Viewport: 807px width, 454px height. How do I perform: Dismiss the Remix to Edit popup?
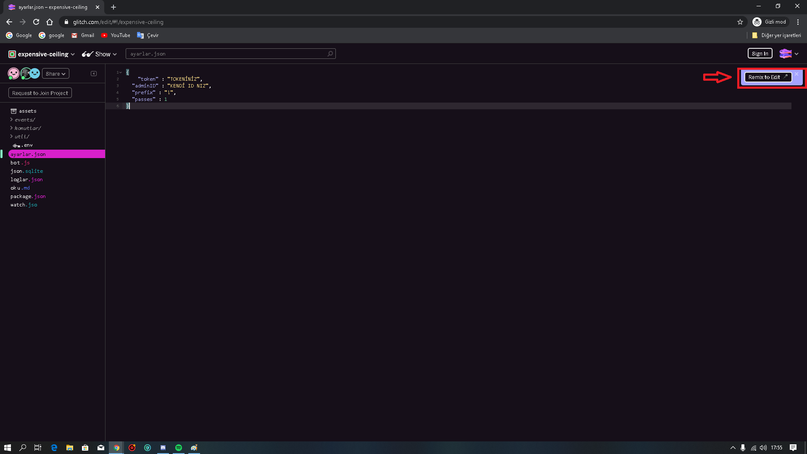pos(796,74)
